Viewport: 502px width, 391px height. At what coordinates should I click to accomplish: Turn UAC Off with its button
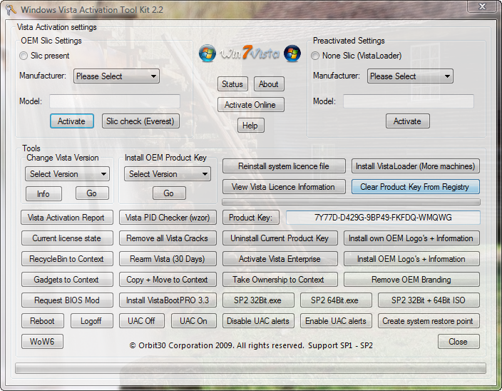point(141,321)
